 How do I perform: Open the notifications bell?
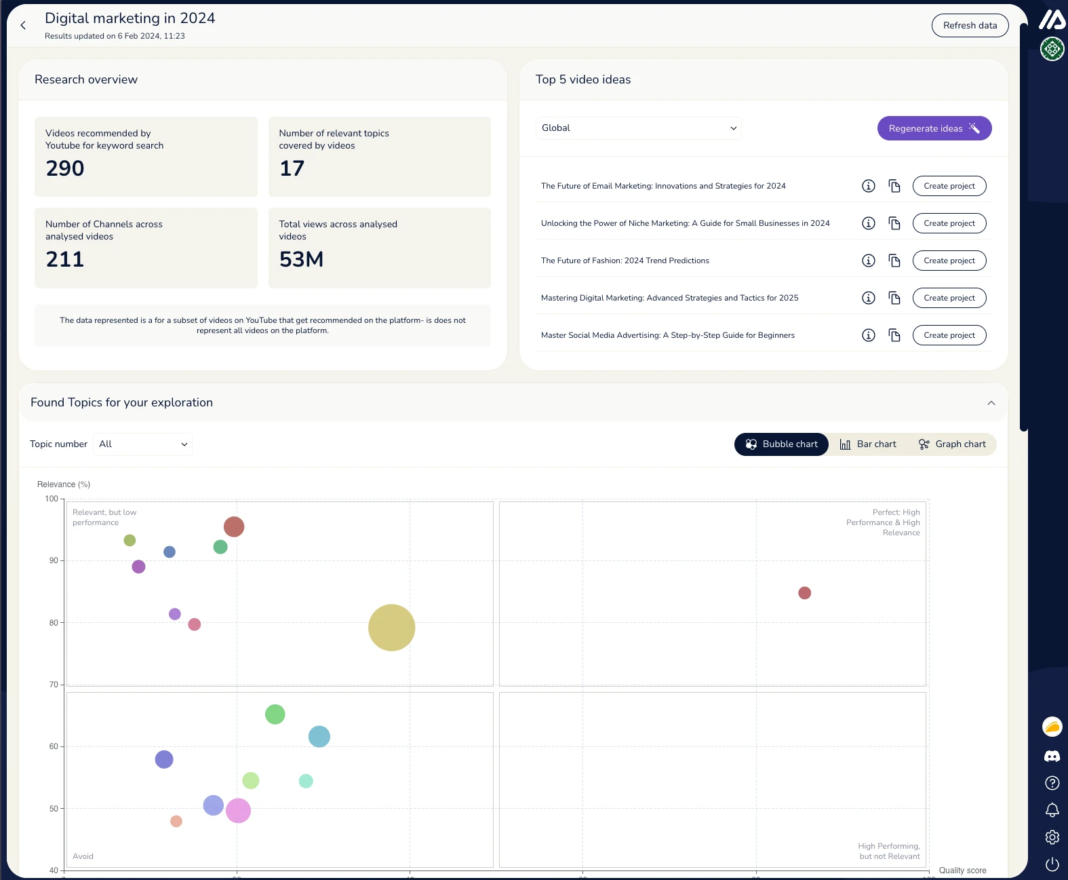[1052, 810]
